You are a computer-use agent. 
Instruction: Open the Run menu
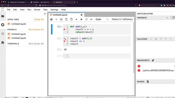[29, 10]
